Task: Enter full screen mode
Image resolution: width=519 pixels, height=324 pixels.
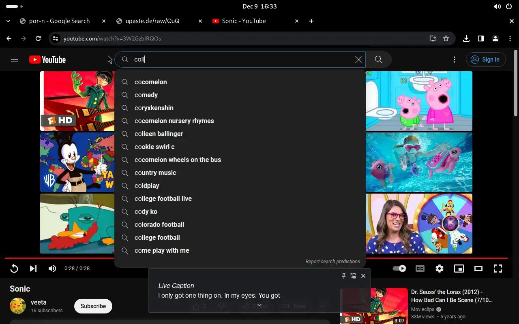Action: (498, 269)
